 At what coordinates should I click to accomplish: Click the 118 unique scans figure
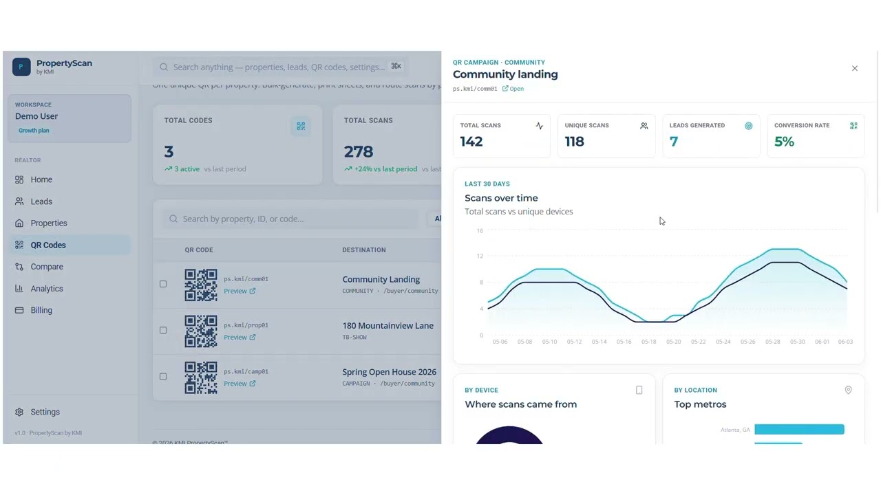click(575, 142)
